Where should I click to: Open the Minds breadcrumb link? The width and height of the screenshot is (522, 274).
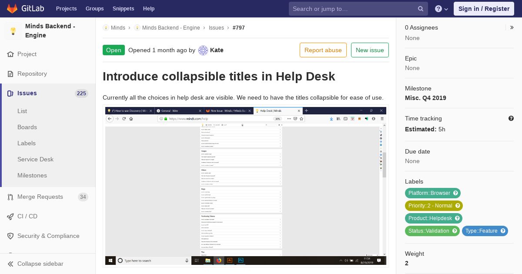coord(118,28)
